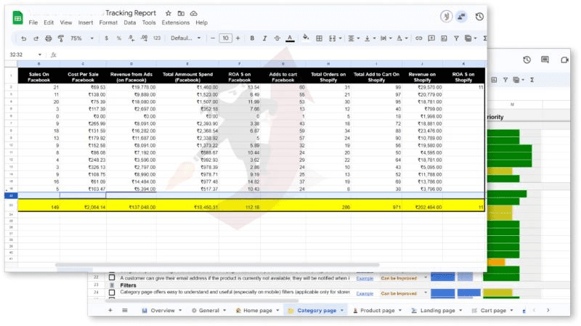Open the name box dropdown arrow
This screenshot has height=326, width=581.
pyautogui.click(x=40, y=55)
